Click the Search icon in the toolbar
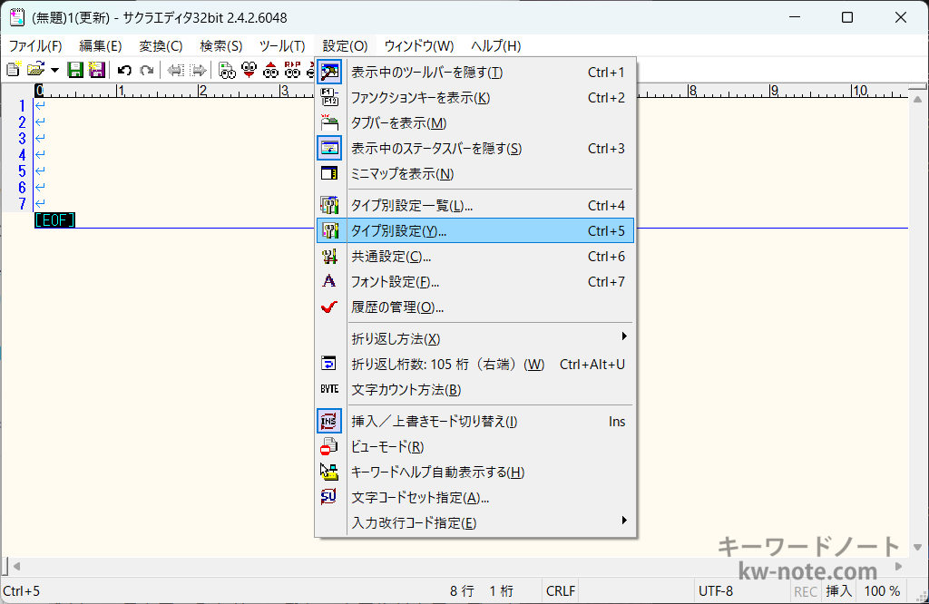 (x=228, y=70)
